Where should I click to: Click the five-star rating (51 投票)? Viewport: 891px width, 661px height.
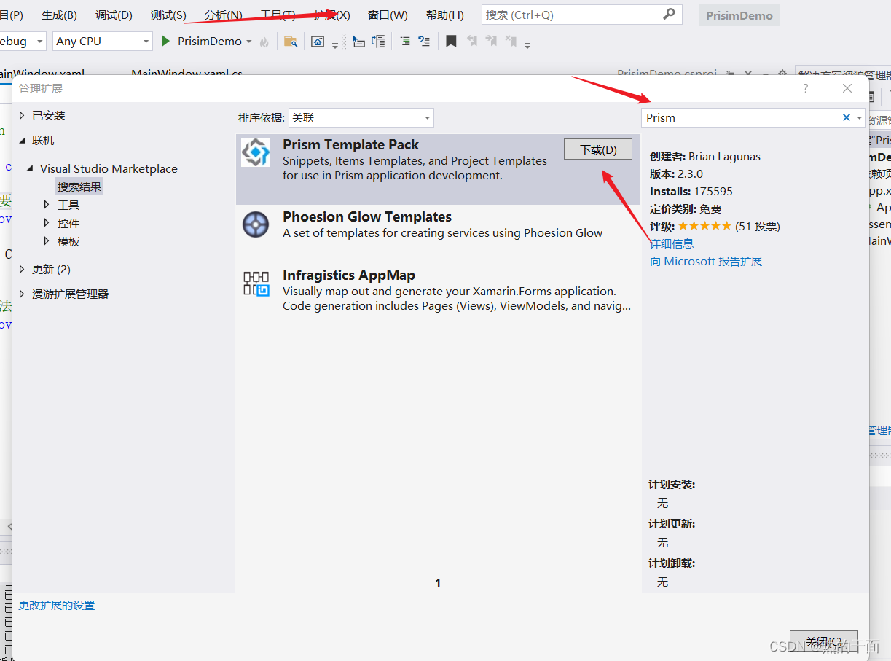pyautogui.click(x=704, y=226)
